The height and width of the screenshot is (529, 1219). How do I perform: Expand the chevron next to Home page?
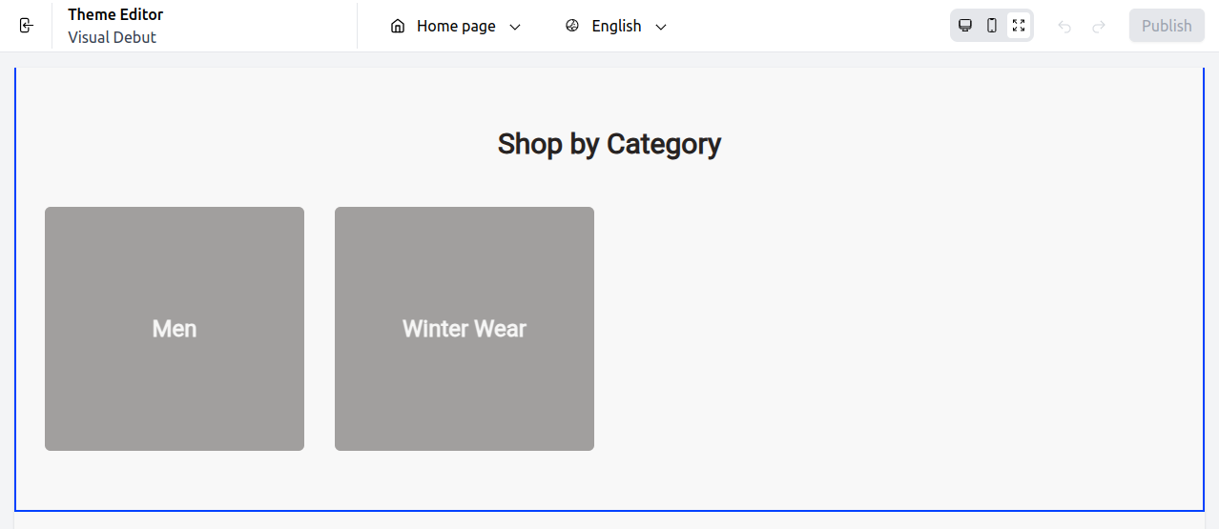coord(515,27)
